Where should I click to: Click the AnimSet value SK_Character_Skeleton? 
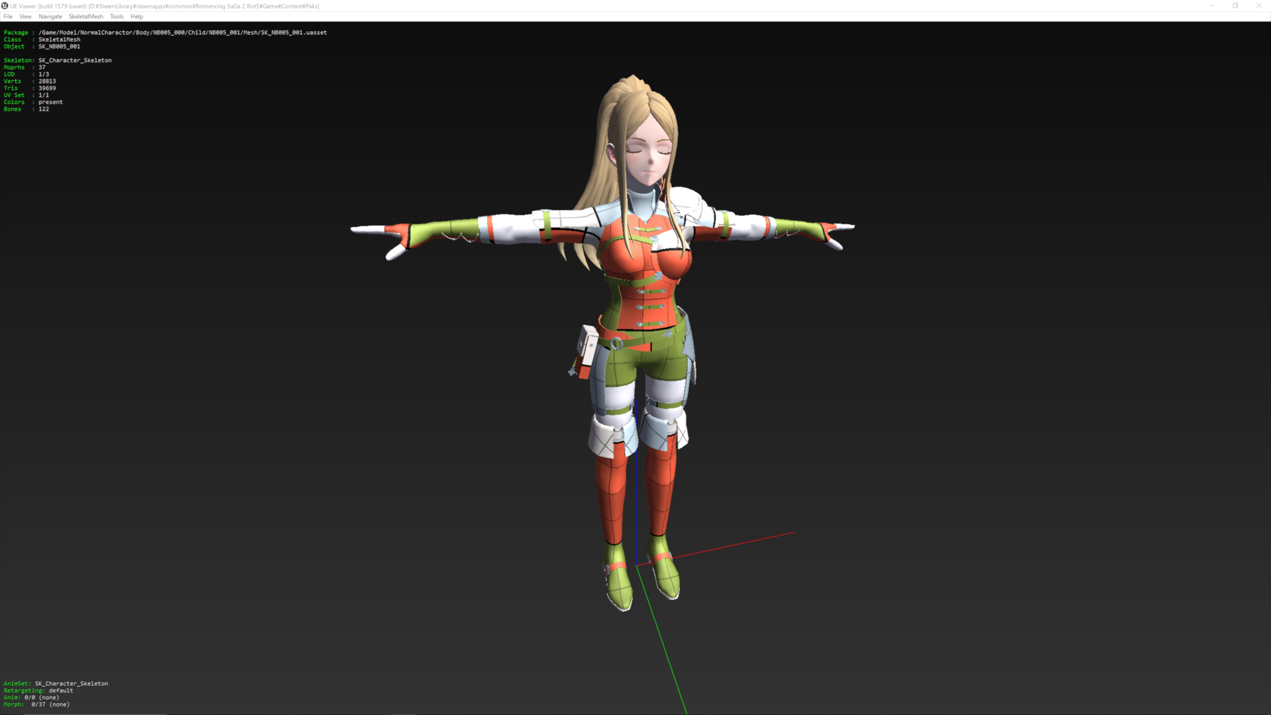(x=71, y=684)
